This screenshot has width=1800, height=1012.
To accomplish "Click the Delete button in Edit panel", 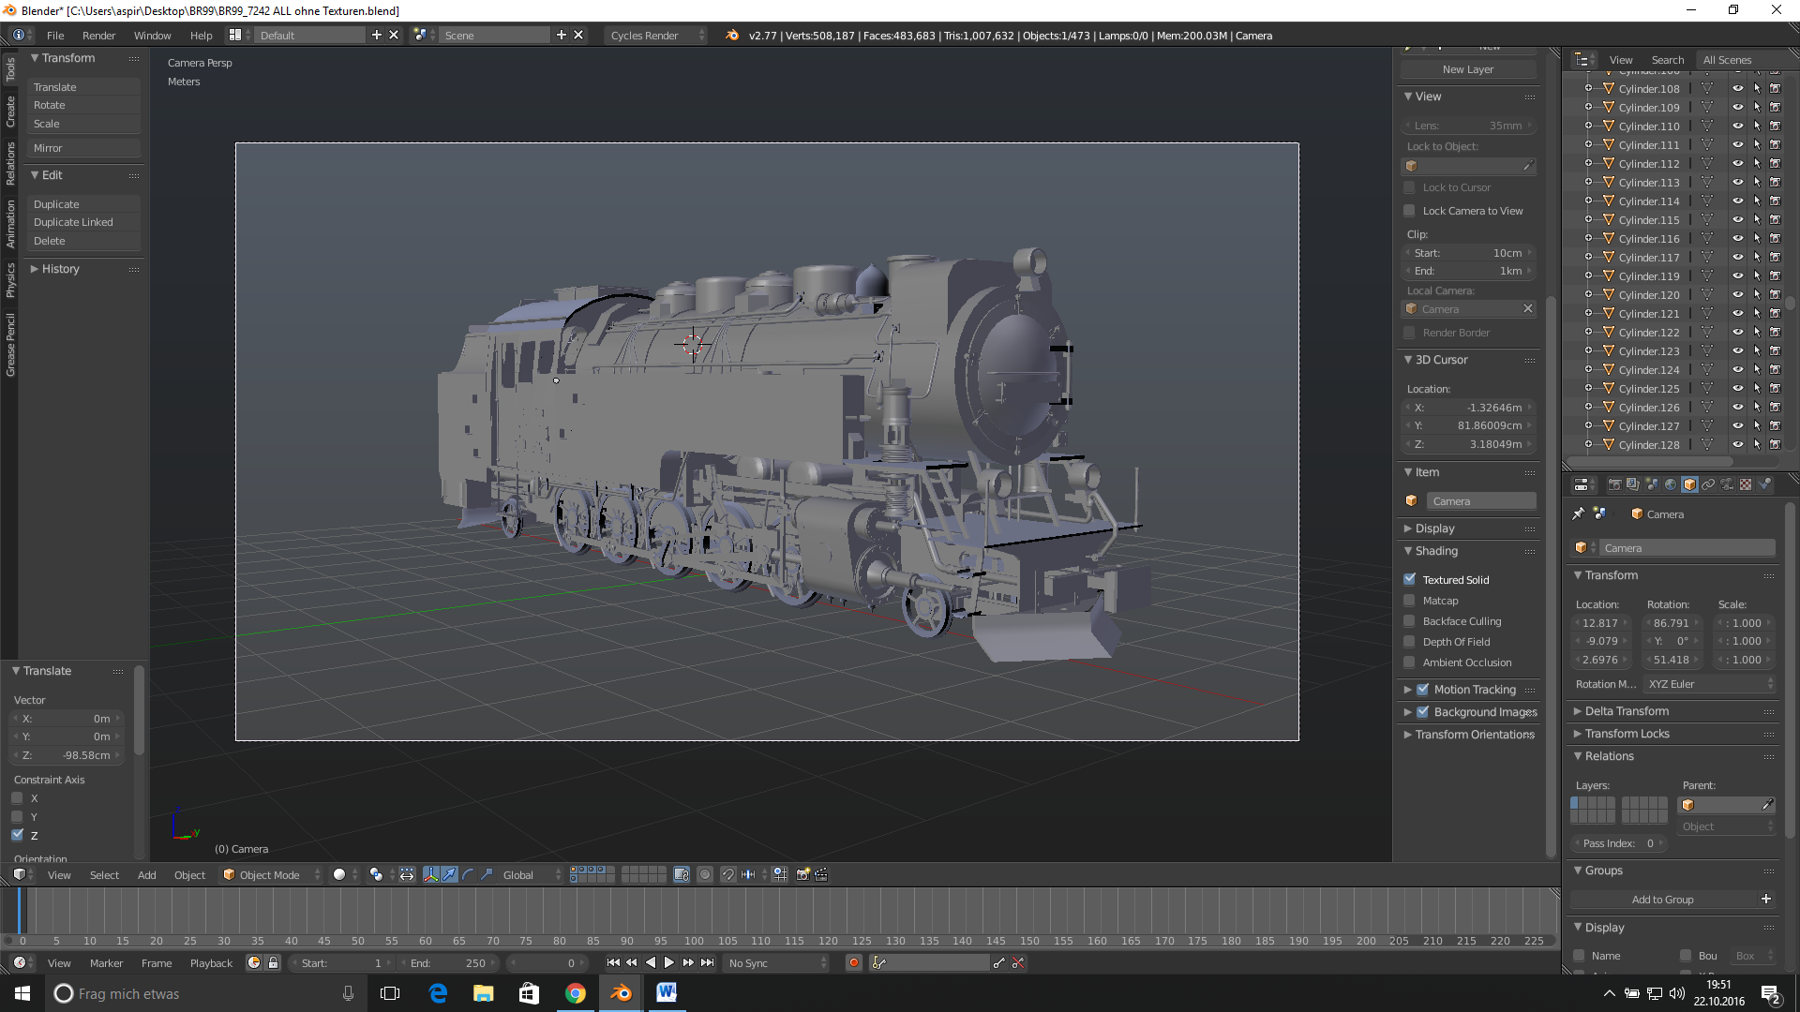I will click(83, 241).
